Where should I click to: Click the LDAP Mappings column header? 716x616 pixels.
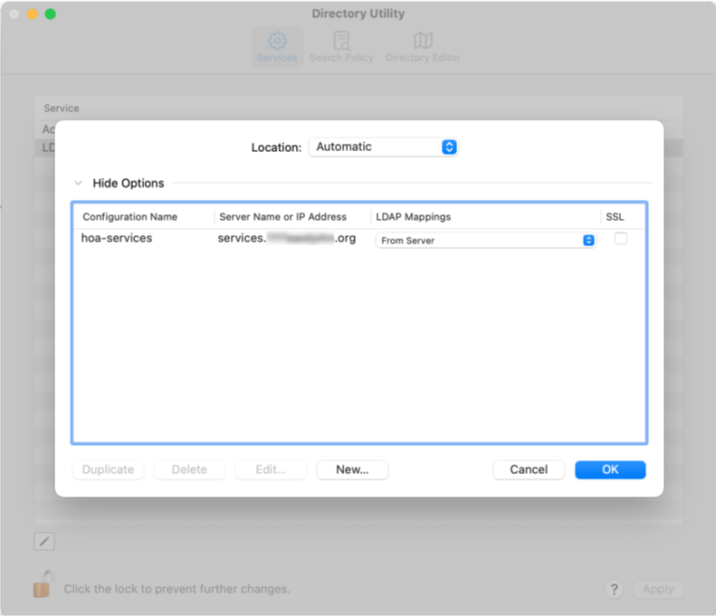[413, 217]
